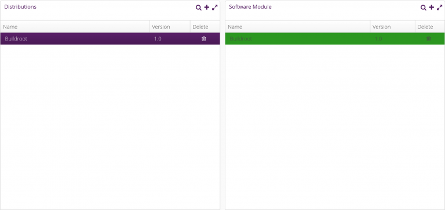Screen dimensions: 445x210
Task: Click the 1.0 version in Distributions row
Action: (158, 39)
